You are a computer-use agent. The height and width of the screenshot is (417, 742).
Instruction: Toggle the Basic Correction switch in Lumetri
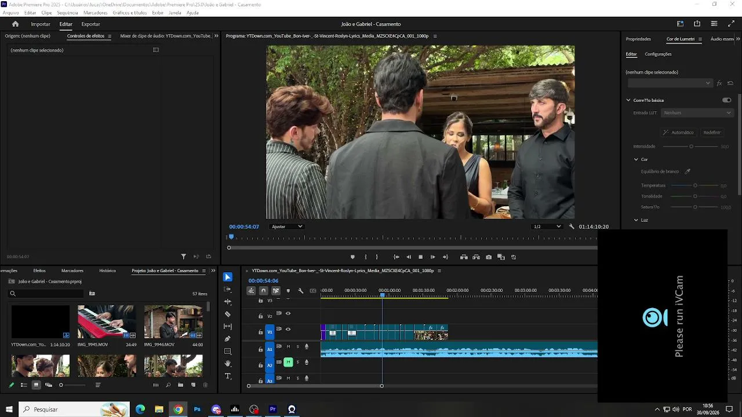(726, 100)
